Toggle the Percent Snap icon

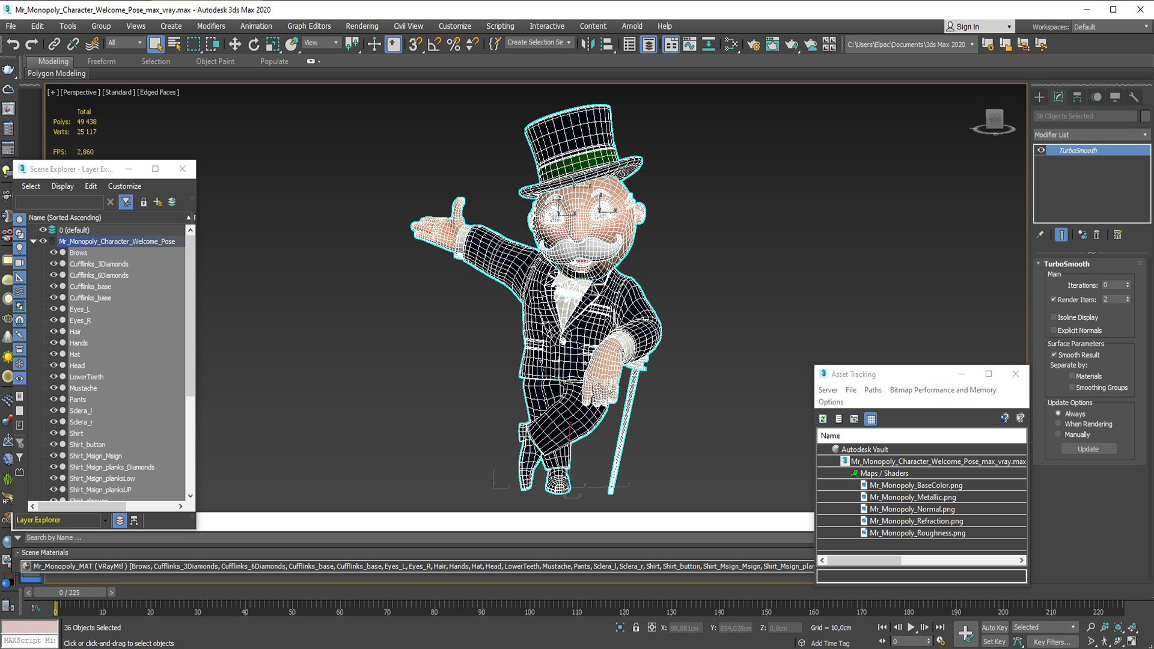(x=453, y=44)
